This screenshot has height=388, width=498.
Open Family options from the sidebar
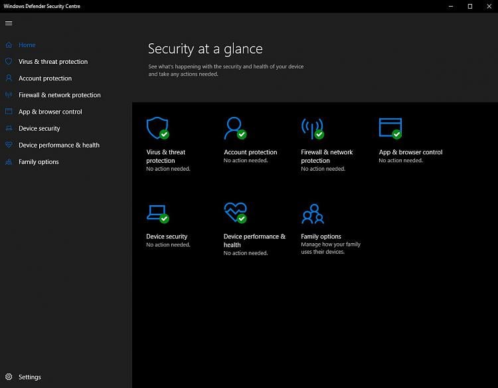39,162
